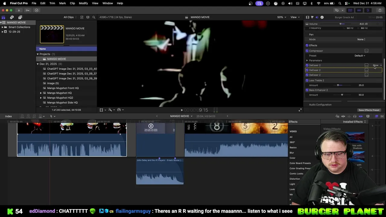Open the keyword editor key icon
This screenshot has height=217, width=386.
coord(27,10)
